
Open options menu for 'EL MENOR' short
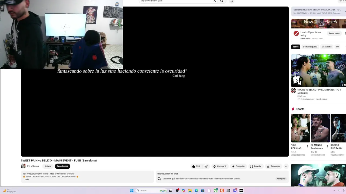[327, 147]
